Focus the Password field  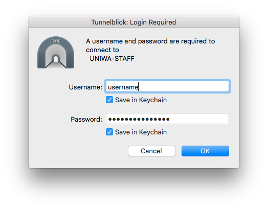click(167, 119)
